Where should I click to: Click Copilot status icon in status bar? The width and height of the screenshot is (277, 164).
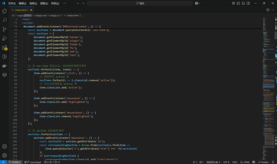pyautogui.click(x=254, y=162)
